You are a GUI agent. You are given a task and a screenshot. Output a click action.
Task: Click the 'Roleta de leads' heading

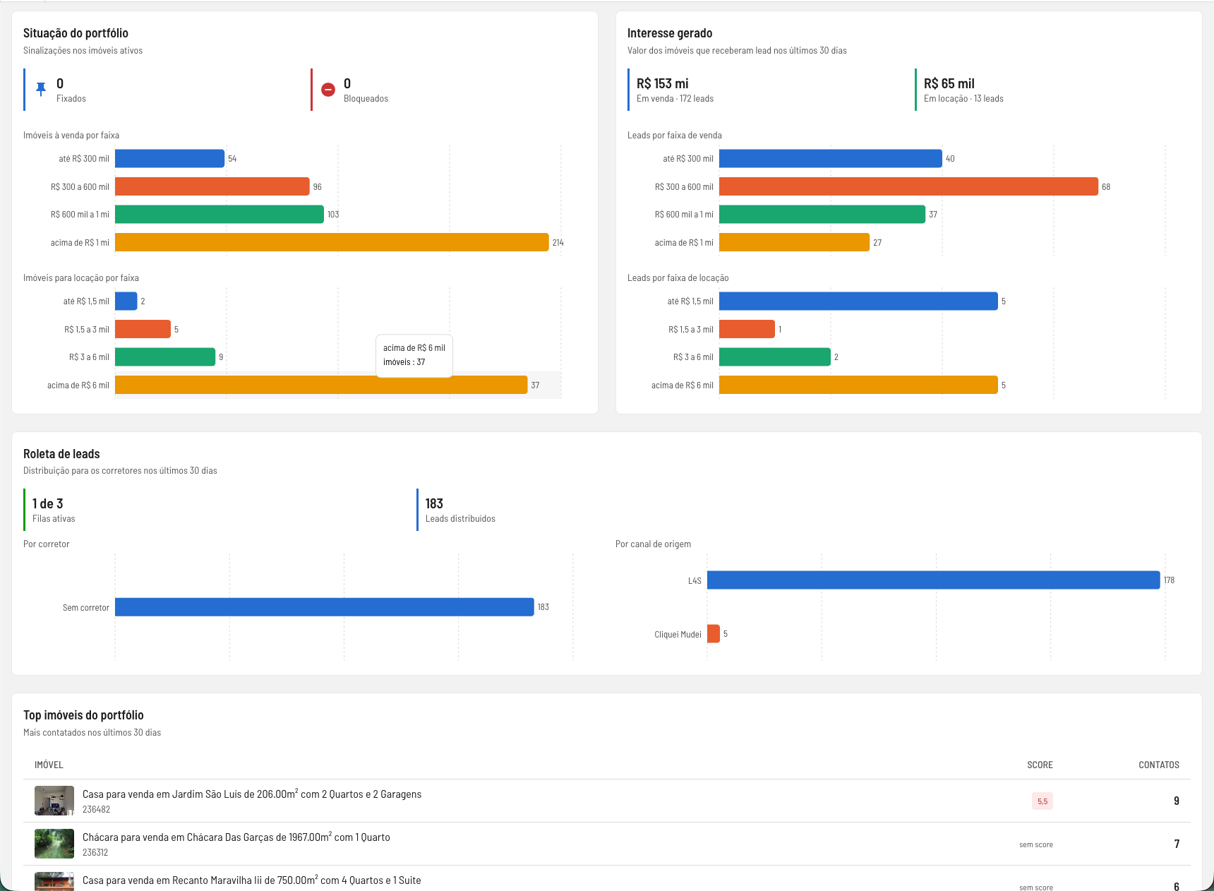click(x=61, y=454)
